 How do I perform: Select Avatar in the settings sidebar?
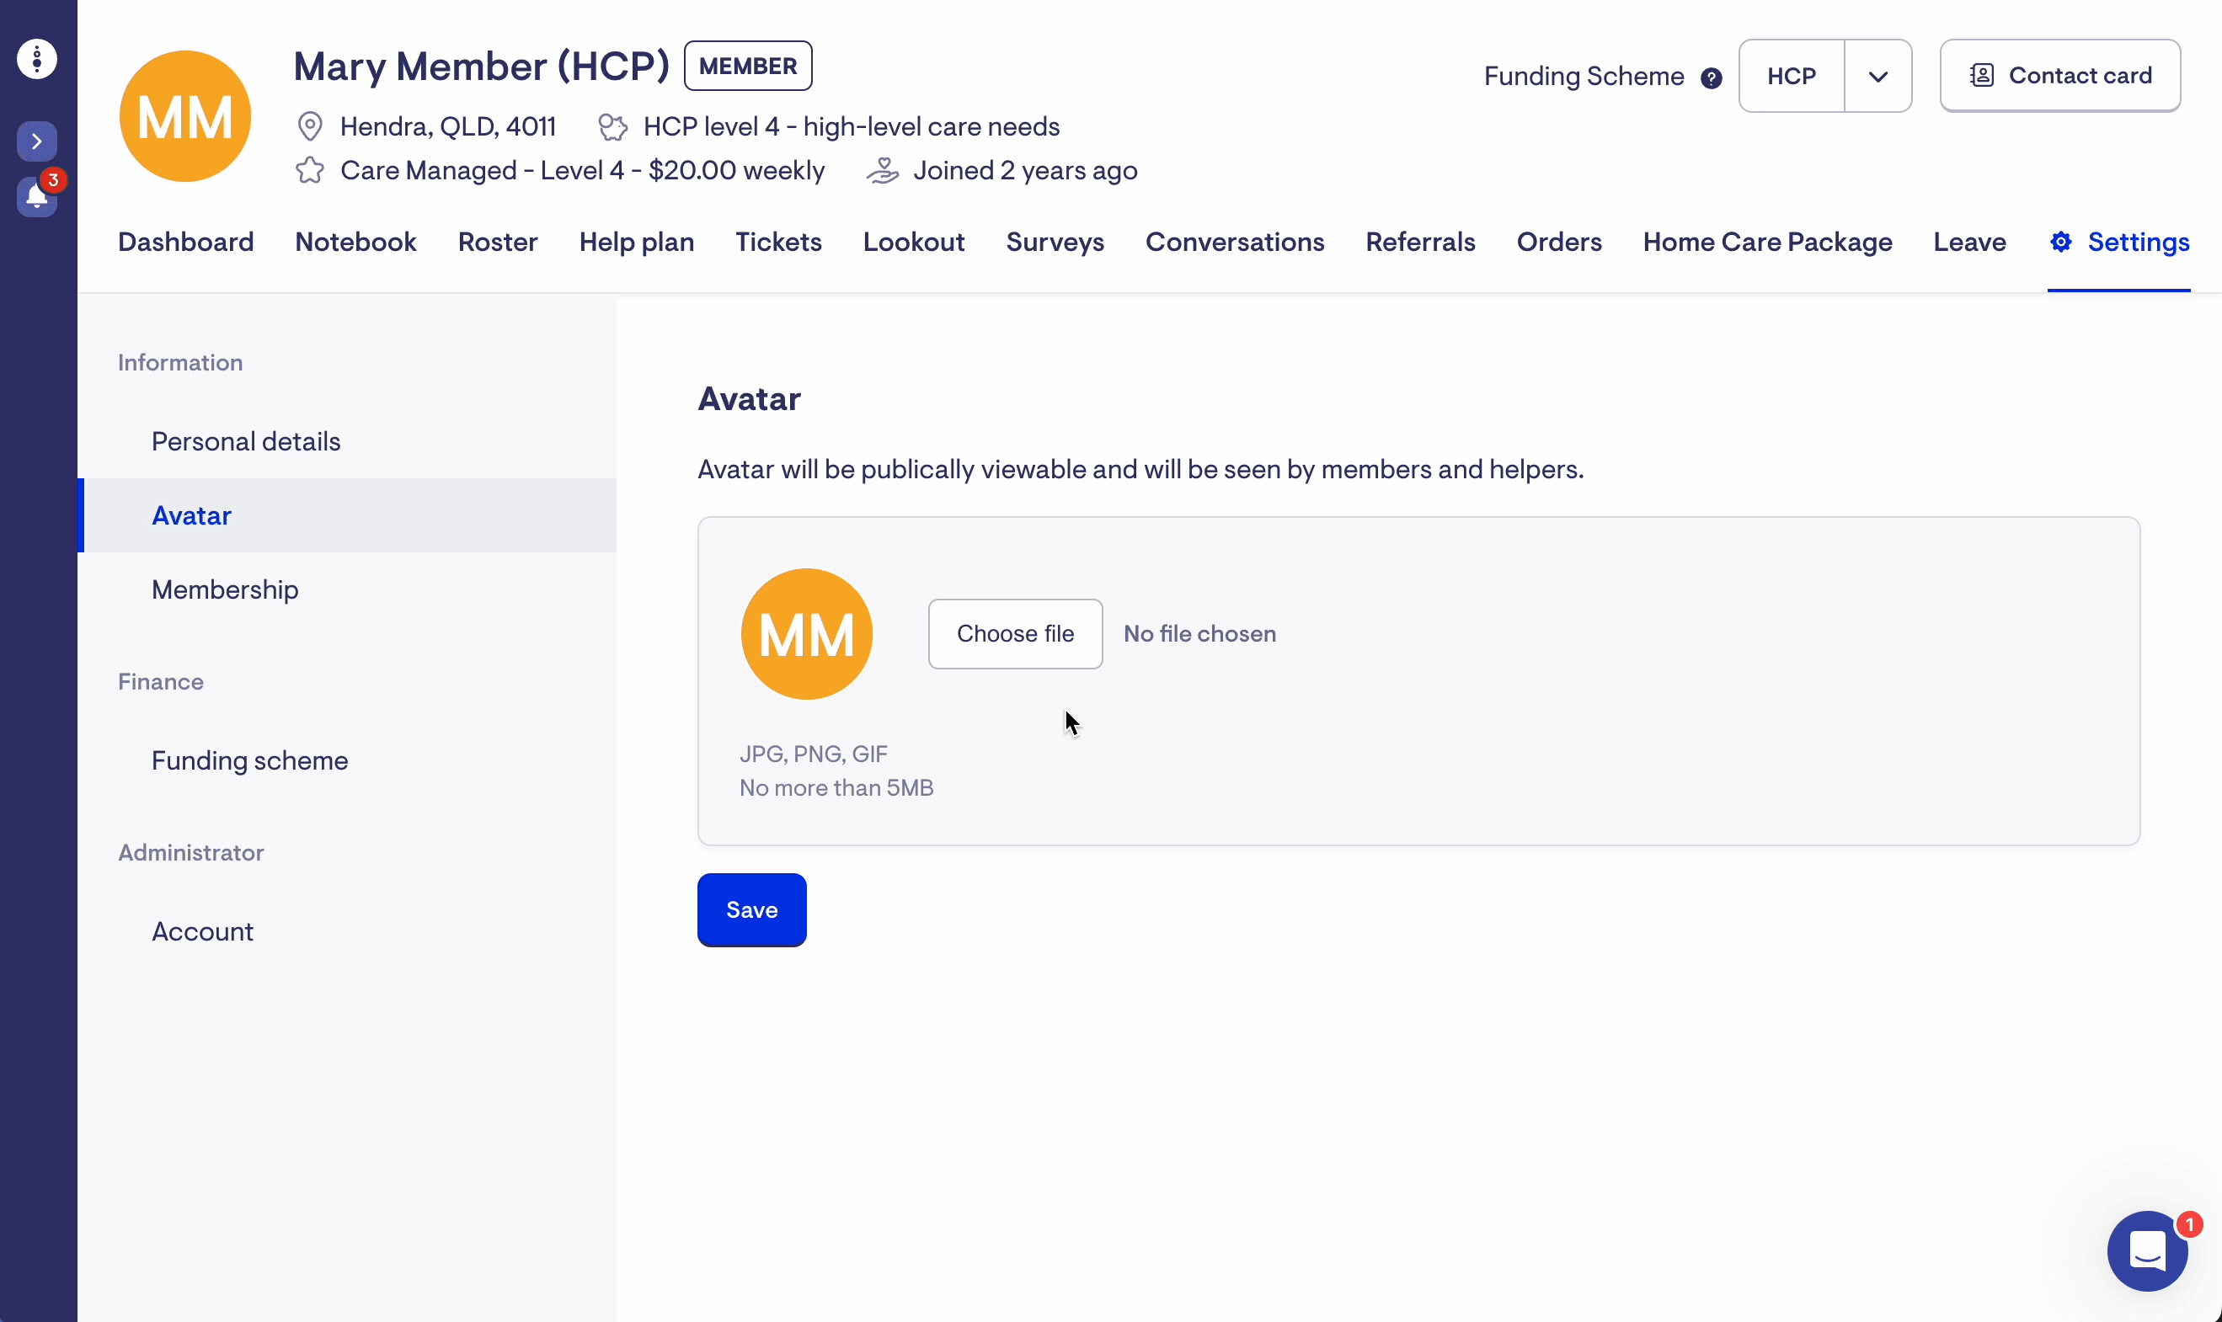point(348,516)
